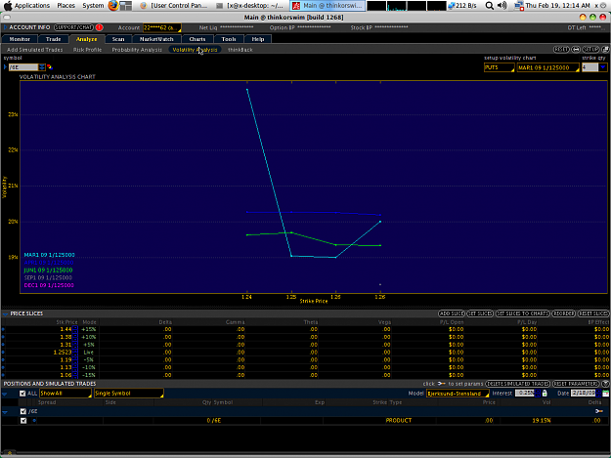Click the blue marker beside 1.2523 Live slice
The width and height of the screenshot is (611, 458).
[x=3, y=353]
